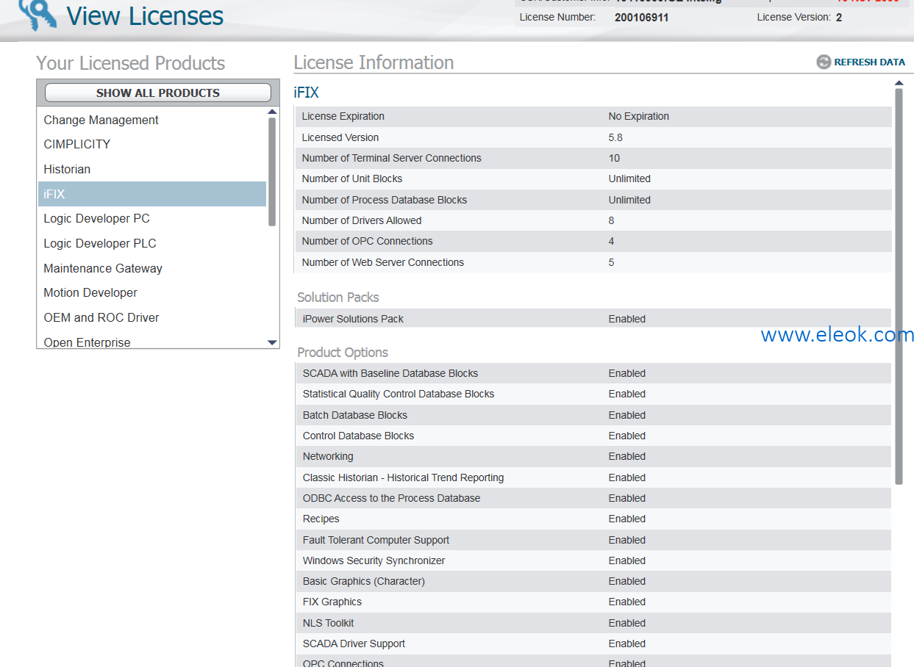Select the highlighted iFIX product
The width and height of the screenshot is (914, 667).
click(152, 194)
